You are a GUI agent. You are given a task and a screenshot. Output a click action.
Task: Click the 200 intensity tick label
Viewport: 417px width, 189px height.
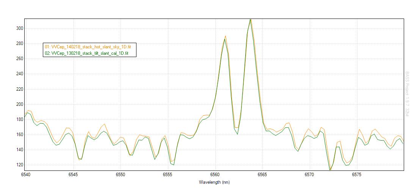(x=19, y=104)
